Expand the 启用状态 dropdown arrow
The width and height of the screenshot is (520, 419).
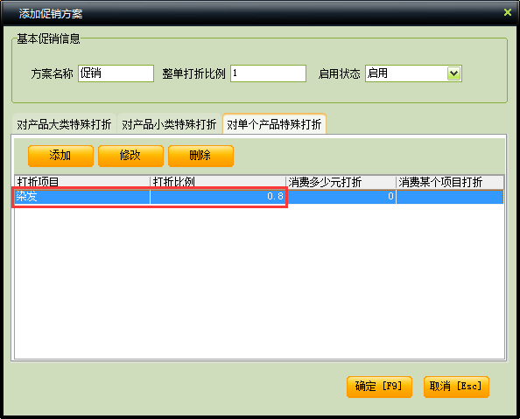[453, 73]
